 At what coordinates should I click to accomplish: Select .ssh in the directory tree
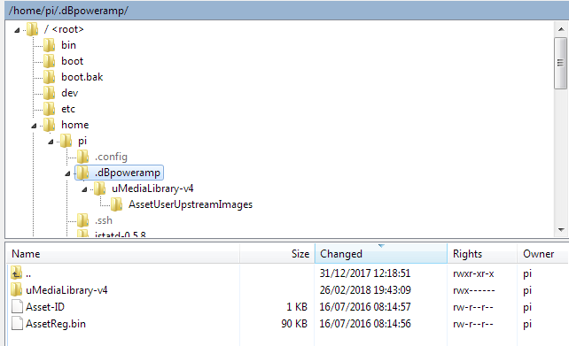[104, 220]
